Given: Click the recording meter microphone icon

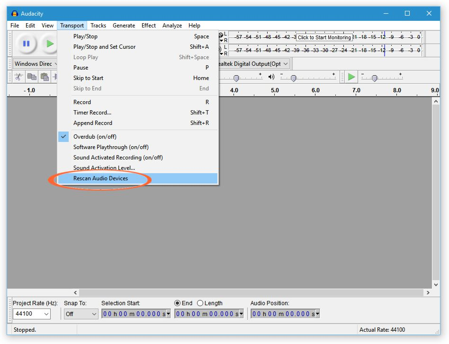Looking at the screenshot, I should click(x=221, y=35).
